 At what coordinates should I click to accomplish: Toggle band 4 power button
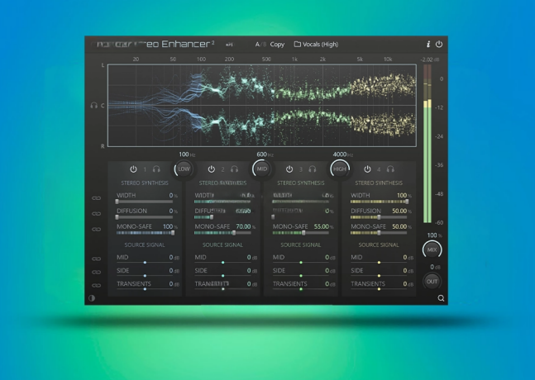[x=367, y=169]
